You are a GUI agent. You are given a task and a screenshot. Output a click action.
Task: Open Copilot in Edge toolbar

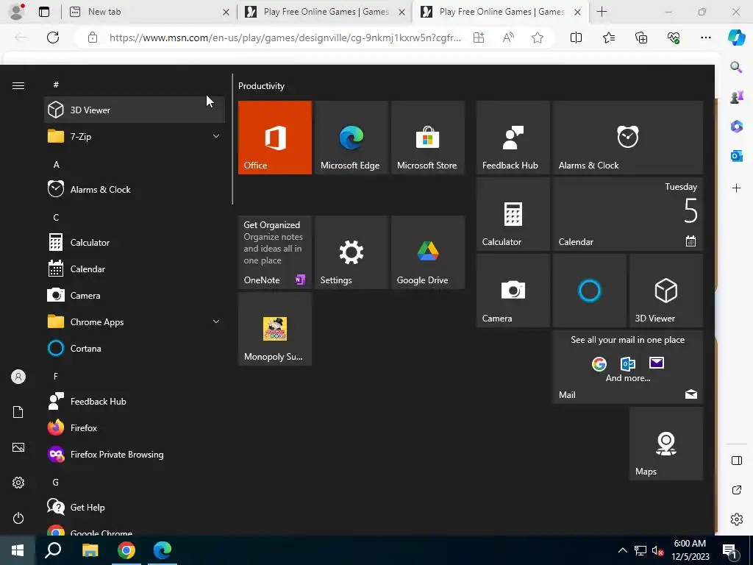736,38
